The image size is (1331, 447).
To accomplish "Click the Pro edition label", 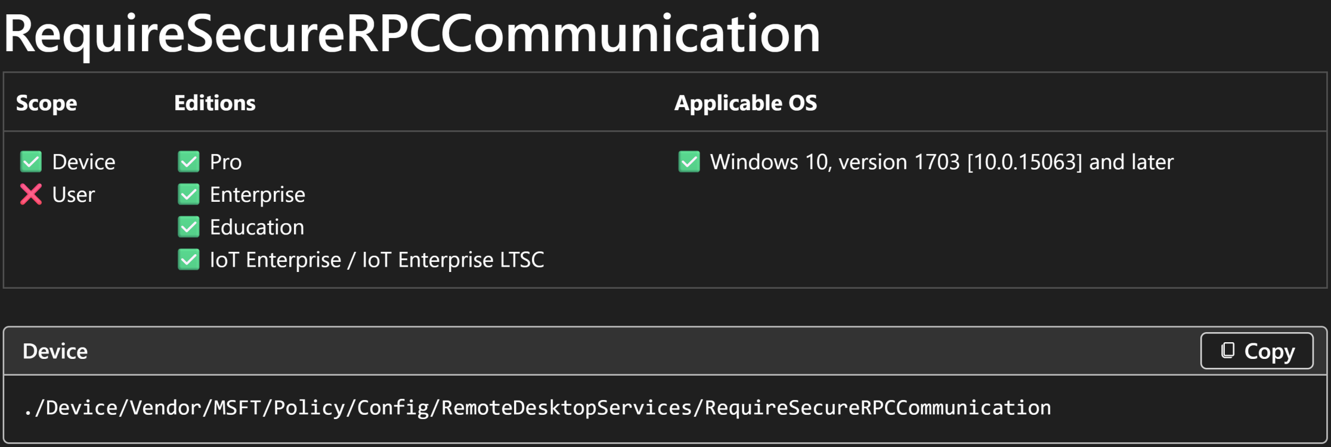I will 225,162.
